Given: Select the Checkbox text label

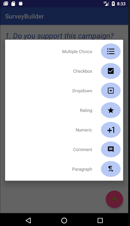Looking at the screenshot, I should point(82,71).
